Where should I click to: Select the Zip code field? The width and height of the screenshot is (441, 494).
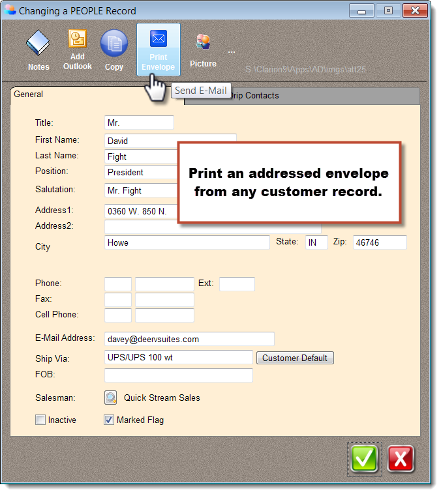point(380,242)
